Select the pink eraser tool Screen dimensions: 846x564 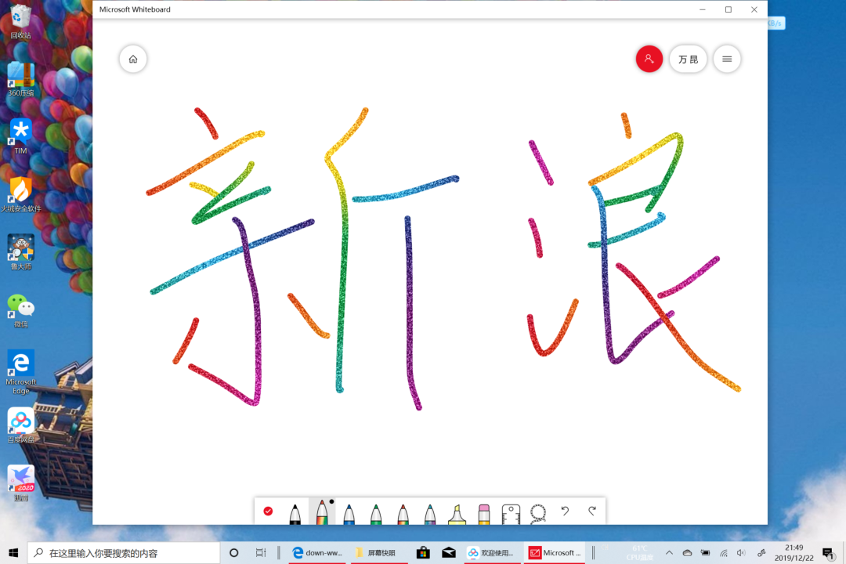484,513
